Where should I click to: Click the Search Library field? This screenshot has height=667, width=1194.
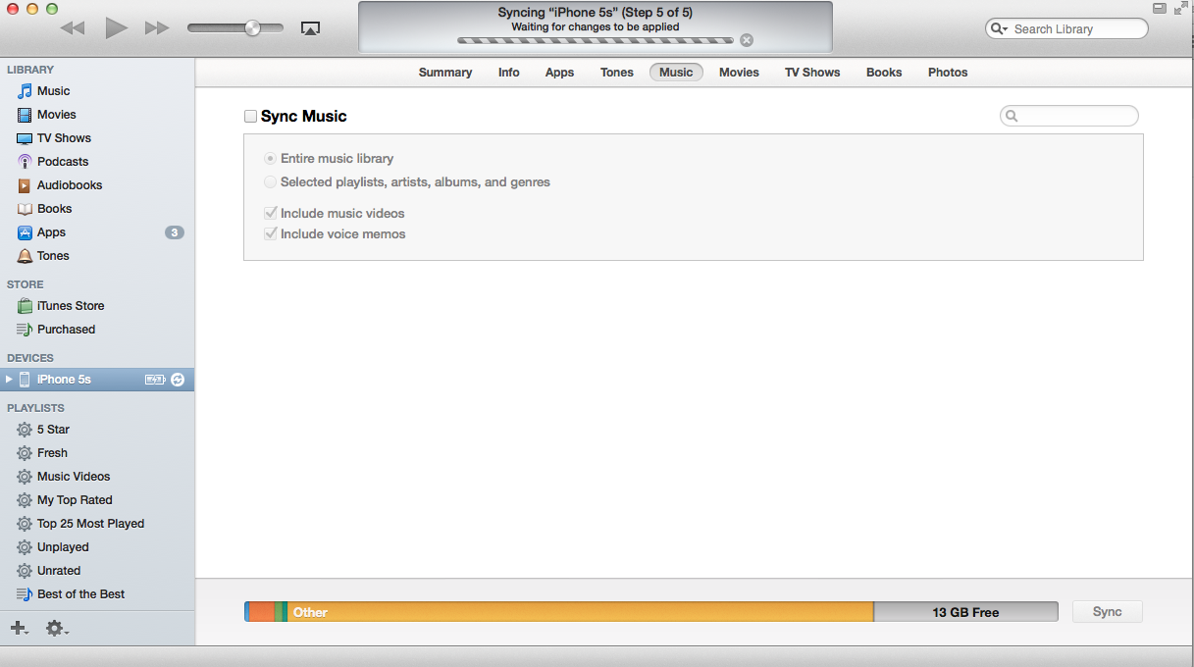coord(1066,29)
